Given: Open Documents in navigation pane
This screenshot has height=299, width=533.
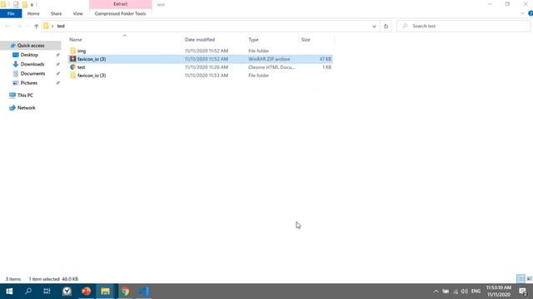Looking at the screenshot, I should click(32, 74).
